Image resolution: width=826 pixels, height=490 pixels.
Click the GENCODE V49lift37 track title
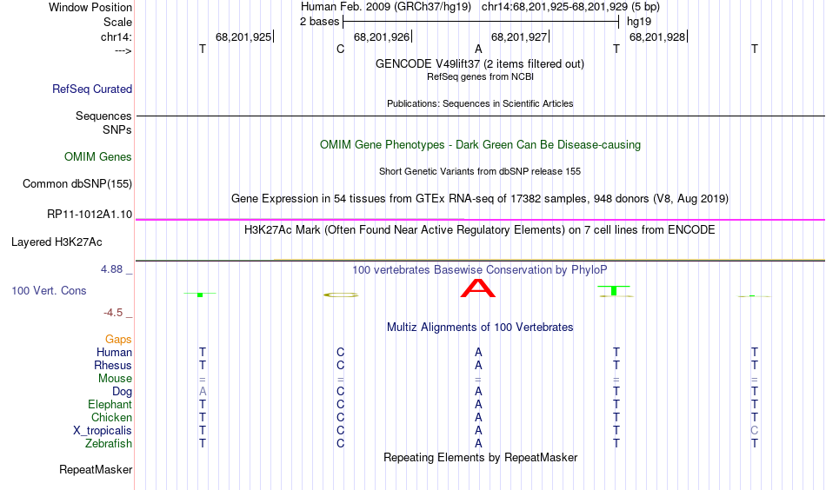[x=480, y=64]
